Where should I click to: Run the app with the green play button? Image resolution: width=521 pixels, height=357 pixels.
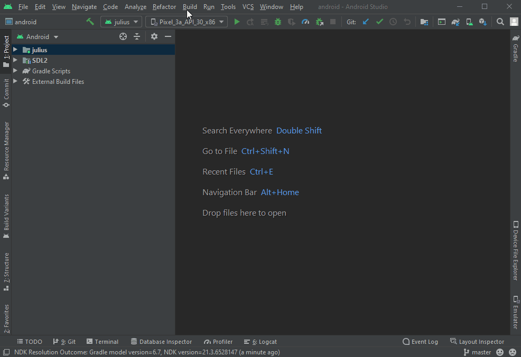[237, 22]
